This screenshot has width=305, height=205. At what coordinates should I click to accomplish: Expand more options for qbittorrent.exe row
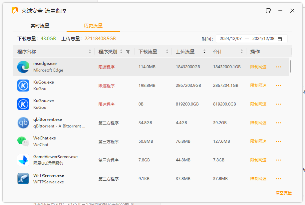(278, 123)
